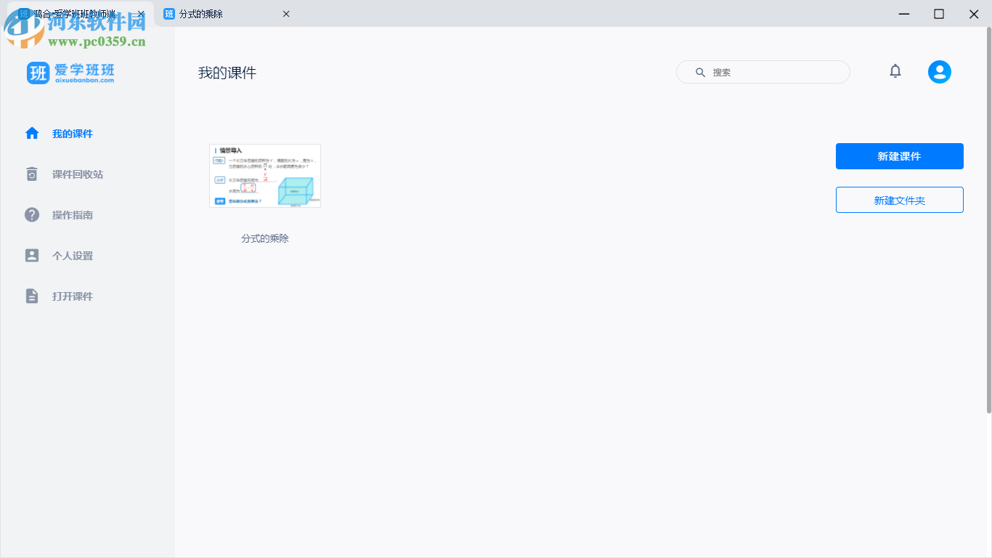Open 个人设置 using the person icon
992x558 pixels.
pos(32,255)
